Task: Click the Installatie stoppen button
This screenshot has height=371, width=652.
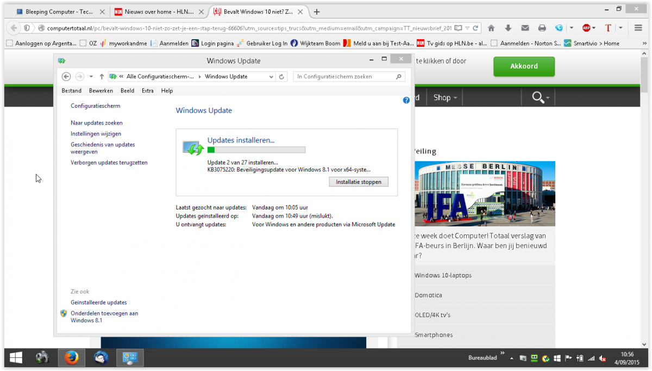Action: (x=359, y=182)
